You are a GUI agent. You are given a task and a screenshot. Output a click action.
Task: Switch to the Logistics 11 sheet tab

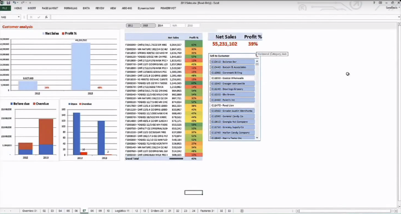[x=122, y=211]
